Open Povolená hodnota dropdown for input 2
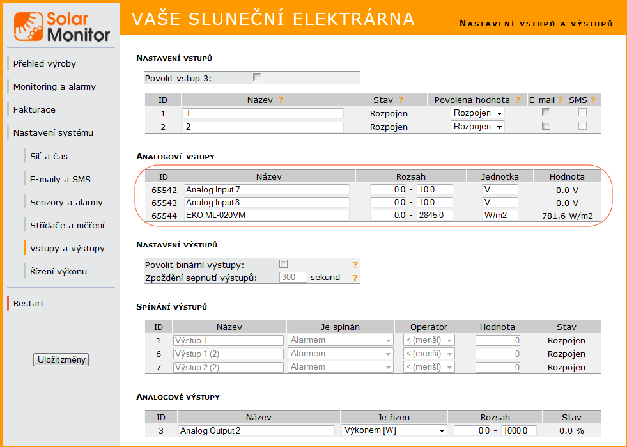Image resolution: width=627 pixels, height=447 pixels. coord(477,127)
